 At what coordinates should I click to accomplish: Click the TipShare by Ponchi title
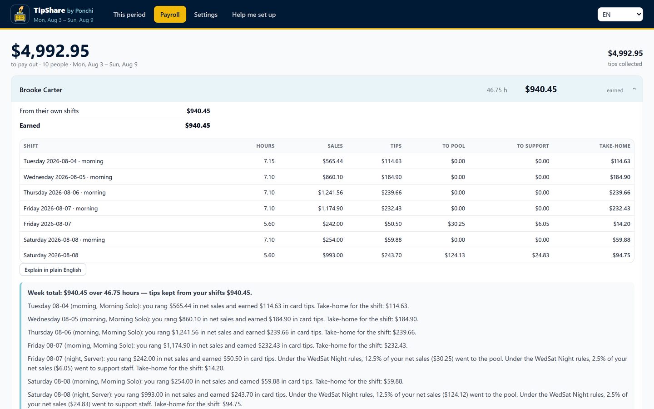pyautogui.click(x=64, y=10)
